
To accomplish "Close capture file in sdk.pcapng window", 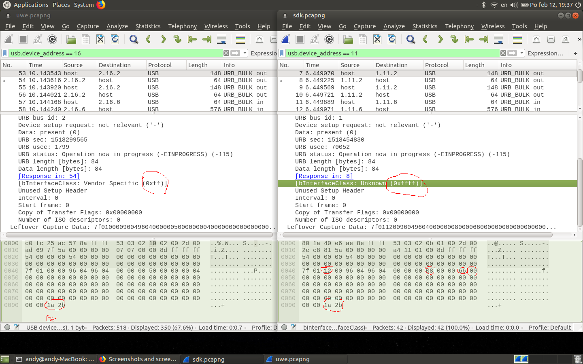I will pyautogui.click(x=377, y=39).
